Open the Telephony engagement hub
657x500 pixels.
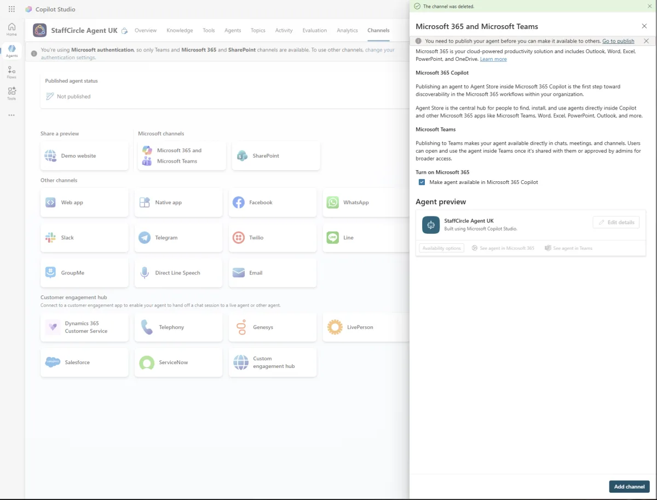pyautogui.click(x=178, y=327)
